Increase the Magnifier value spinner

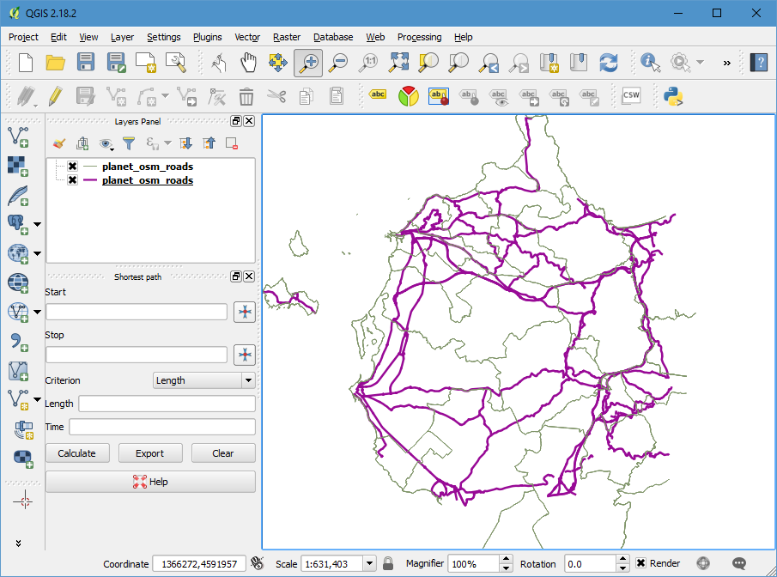tap(506, 559)
